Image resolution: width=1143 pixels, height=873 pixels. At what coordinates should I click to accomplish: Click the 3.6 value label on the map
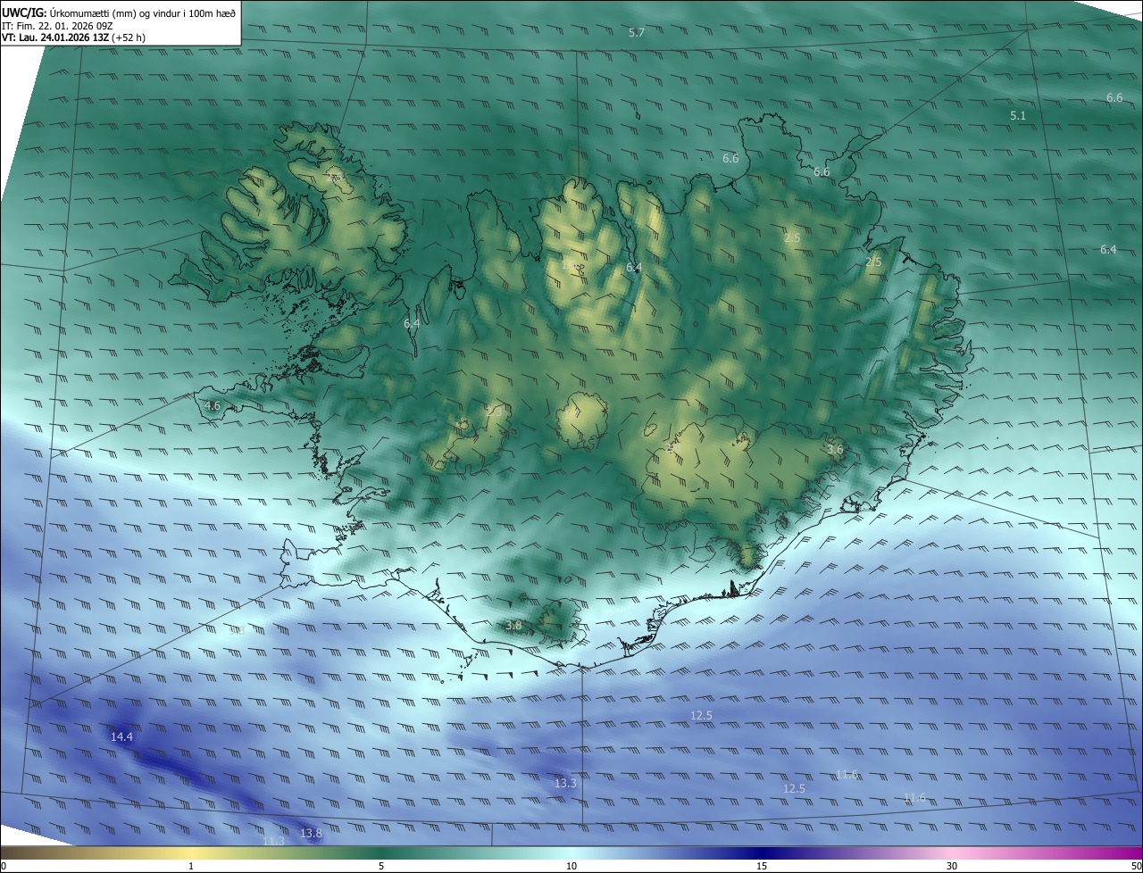tap(835, 450)
